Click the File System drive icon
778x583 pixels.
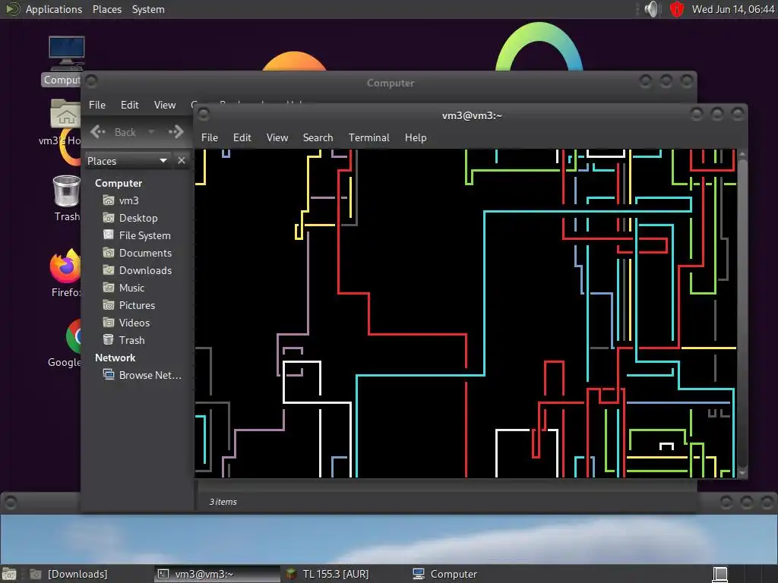(108, 235)
